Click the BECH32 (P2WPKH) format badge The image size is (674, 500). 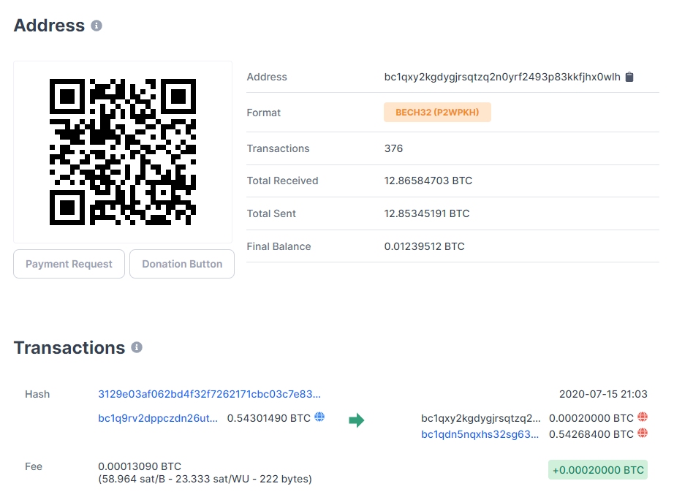[x=437, y=113]
